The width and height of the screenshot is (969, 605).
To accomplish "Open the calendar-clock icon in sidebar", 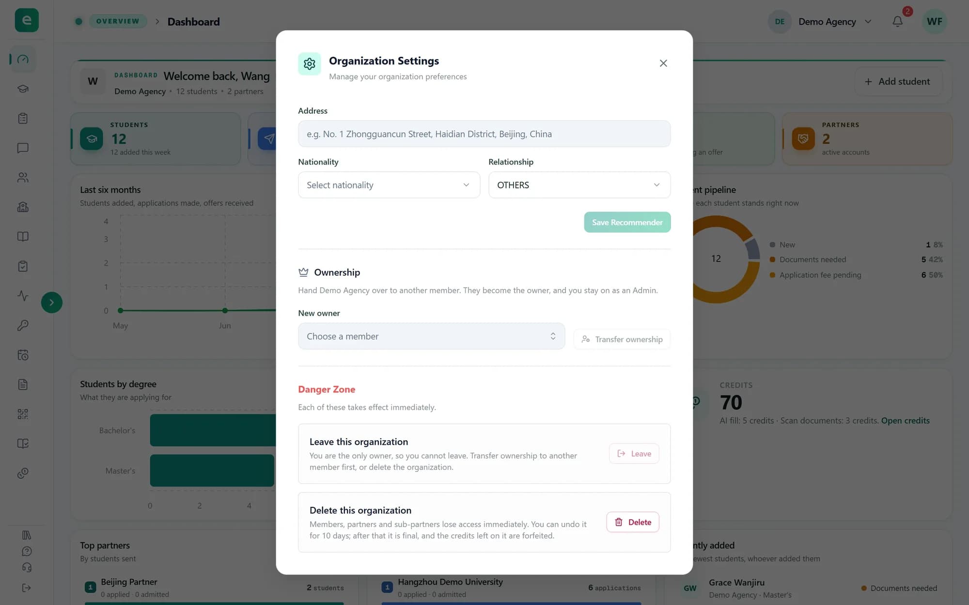I will click(x=23, y=355).
